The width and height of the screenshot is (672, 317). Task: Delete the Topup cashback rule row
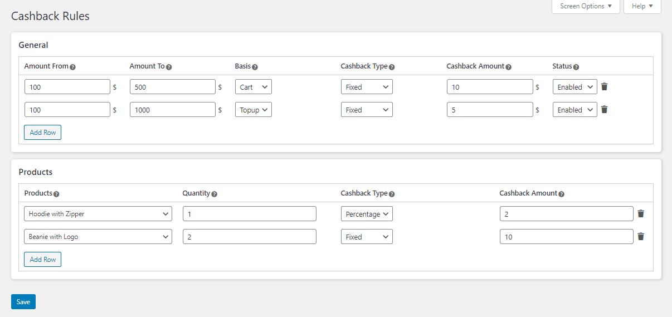605,109
